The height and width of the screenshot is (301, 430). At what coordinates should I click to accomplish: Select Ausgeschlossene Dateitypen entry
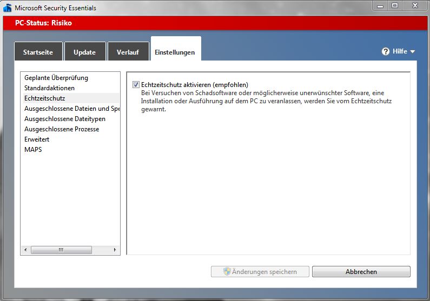[71, 119]
